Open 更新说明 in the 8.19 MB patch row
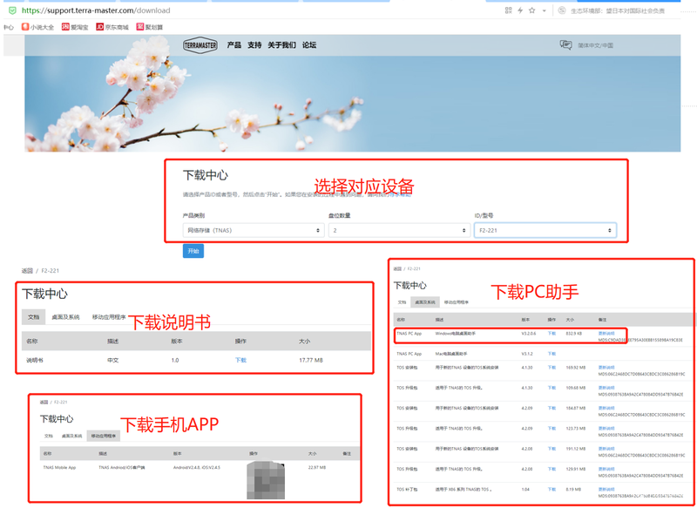The width and height of the screenshot is (697, 508). [606, 490]
